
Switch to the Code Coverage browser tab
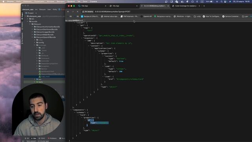coord(186,6)
